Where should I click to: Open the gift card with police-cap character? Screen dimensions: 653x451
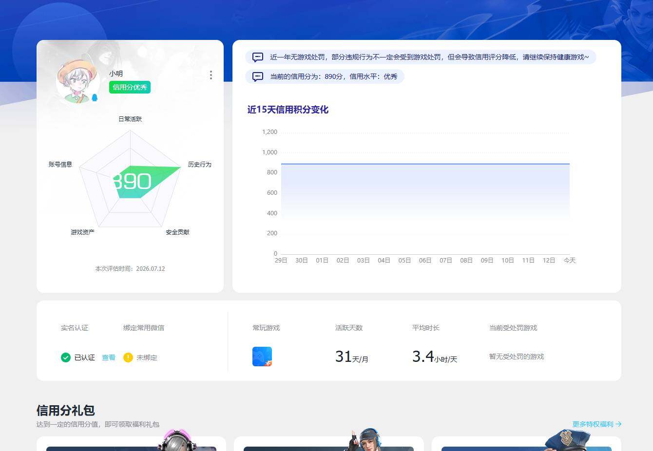526,443
